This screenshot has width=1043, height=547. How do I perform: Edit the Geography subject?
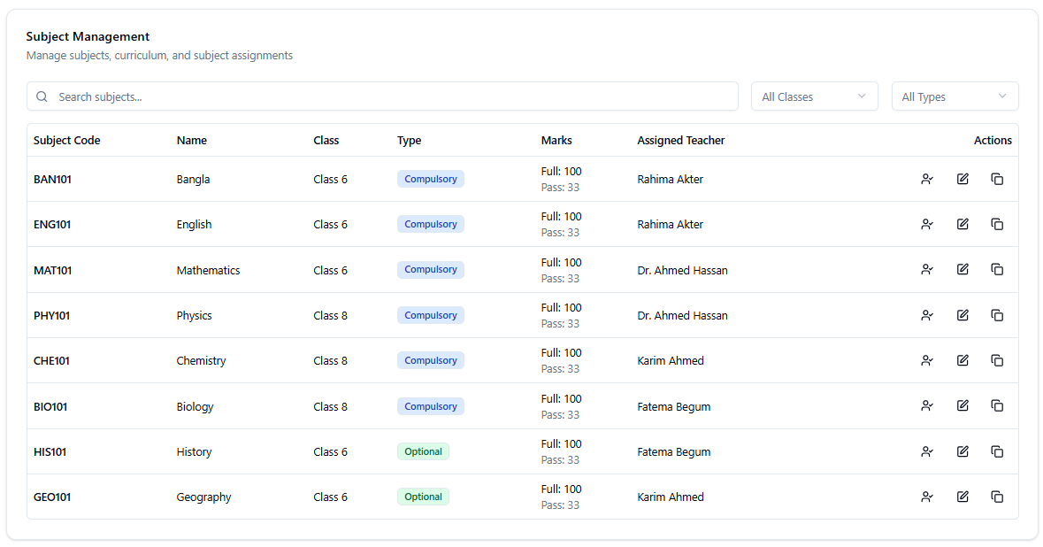click(x=962, y=497)
